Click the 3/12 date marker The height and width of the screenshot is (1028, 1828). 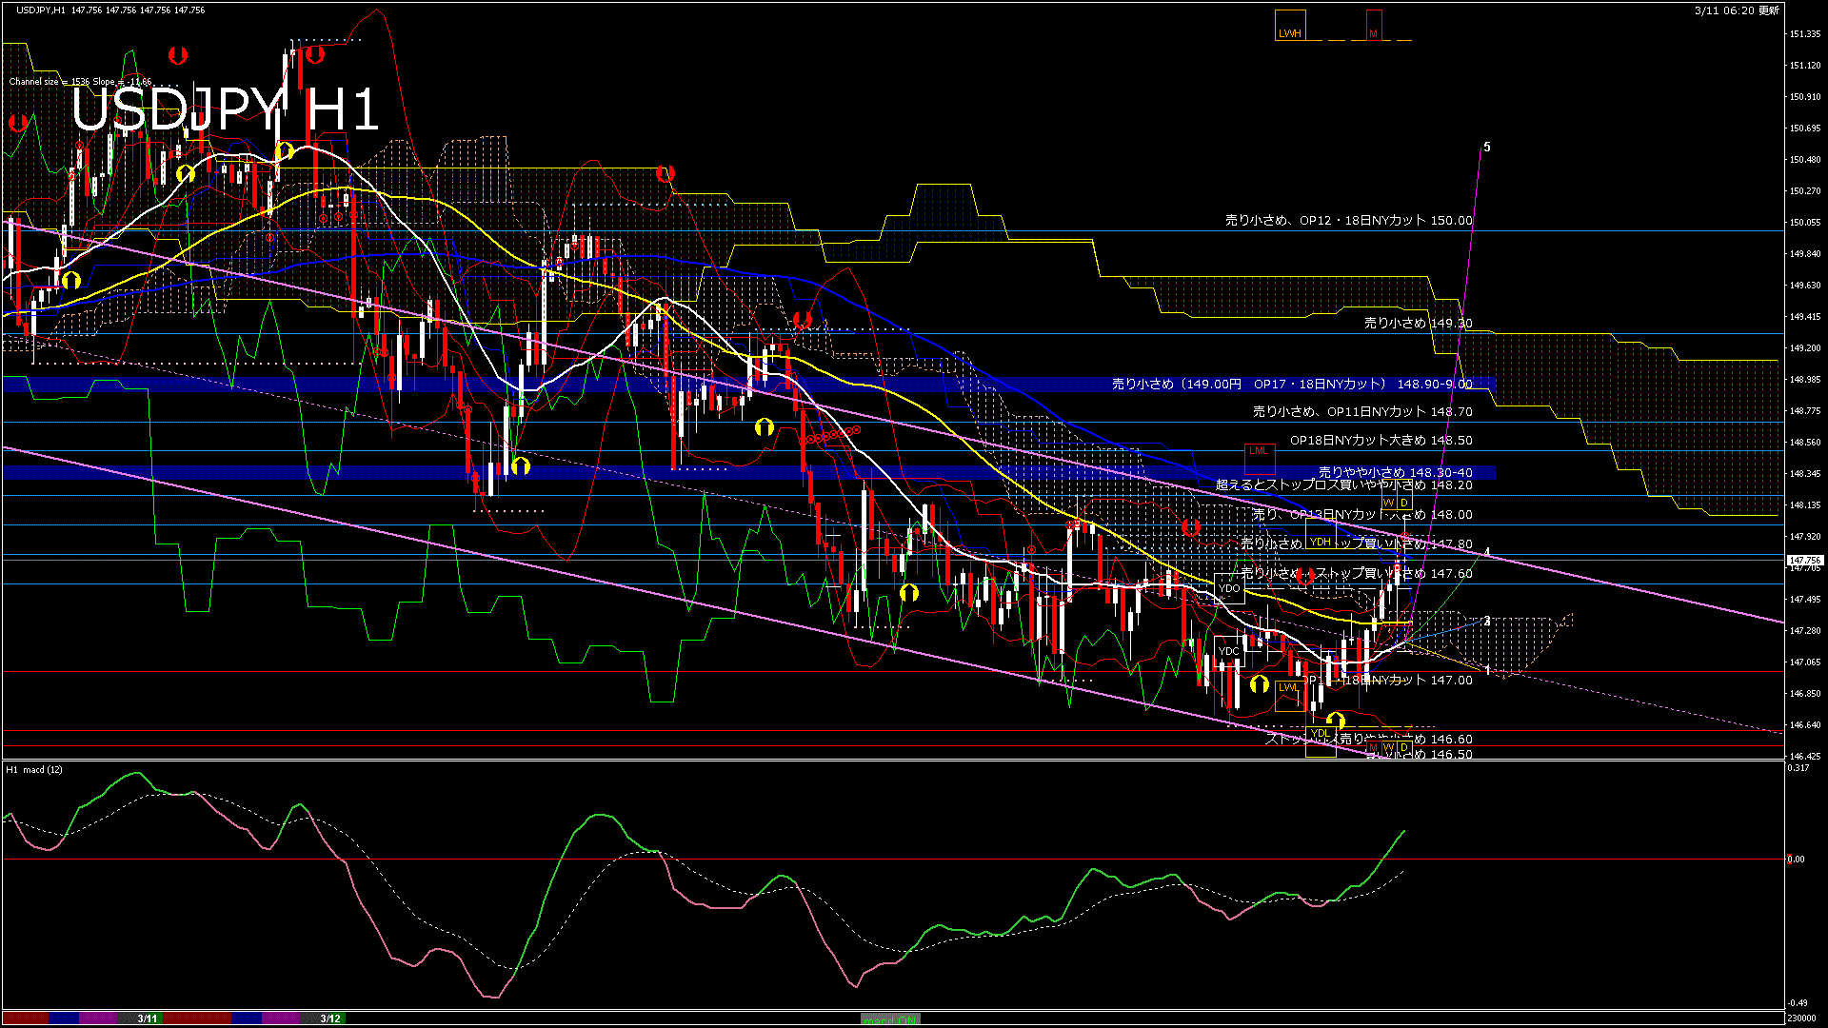tap(329, 1018)
